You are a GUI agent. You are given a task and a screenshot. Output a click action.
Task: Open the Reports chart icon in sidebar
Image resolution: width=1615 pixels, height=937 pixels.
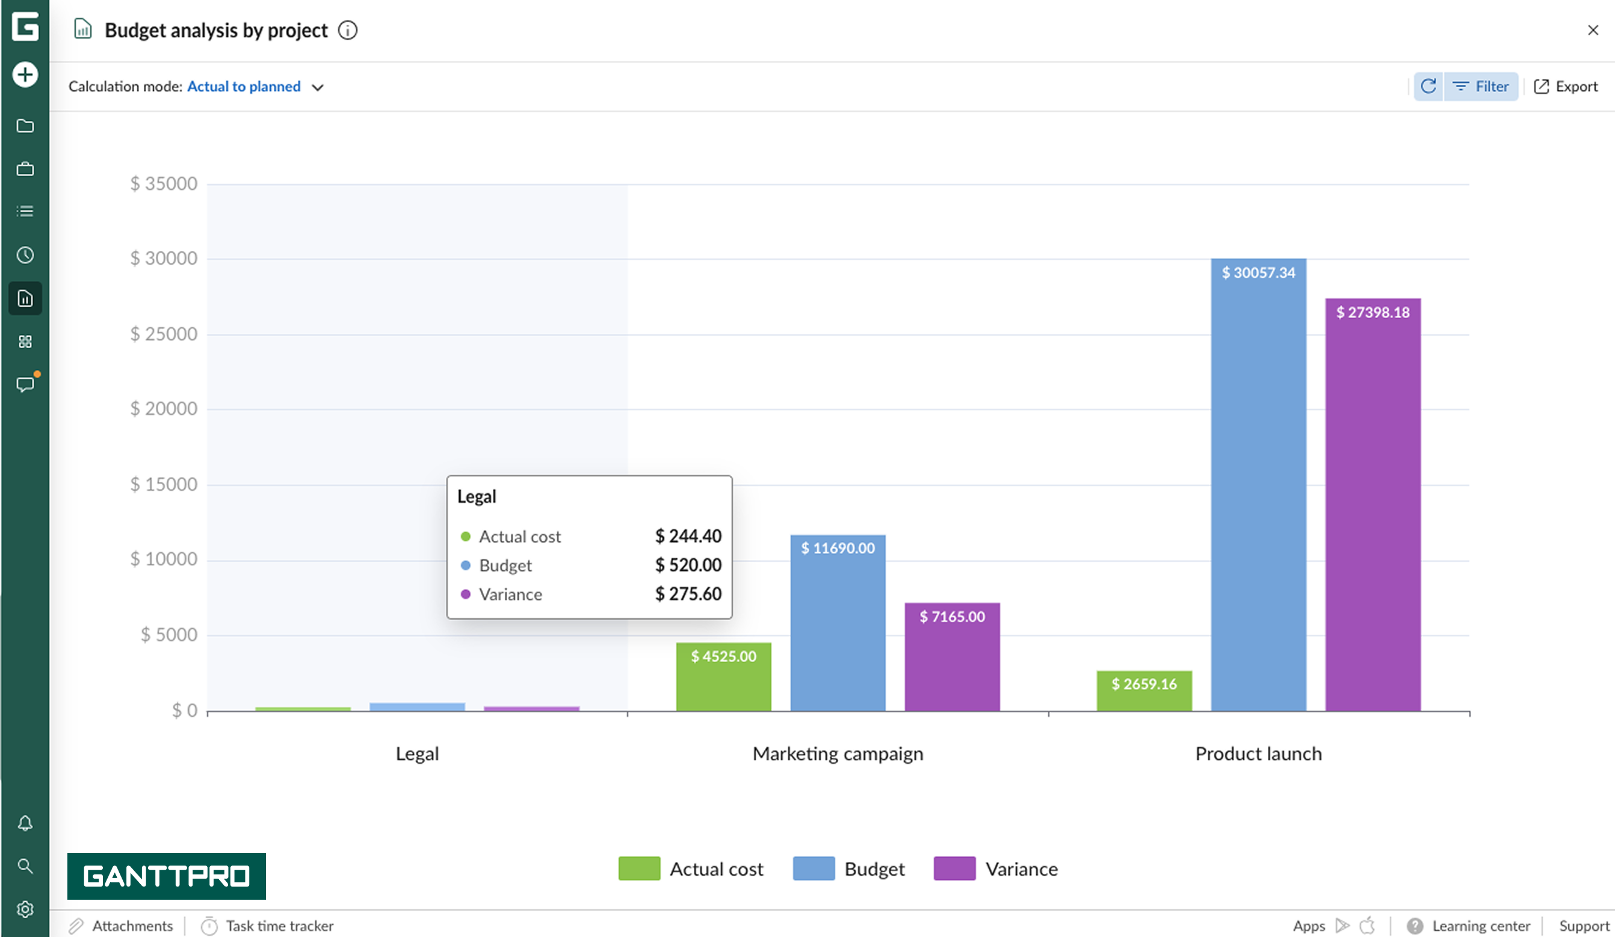click(25, 298)
